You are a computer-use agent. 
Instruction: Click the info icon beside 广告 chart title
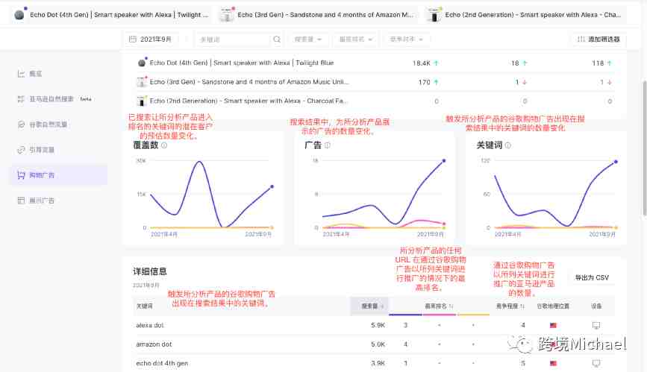coord(326,146)
